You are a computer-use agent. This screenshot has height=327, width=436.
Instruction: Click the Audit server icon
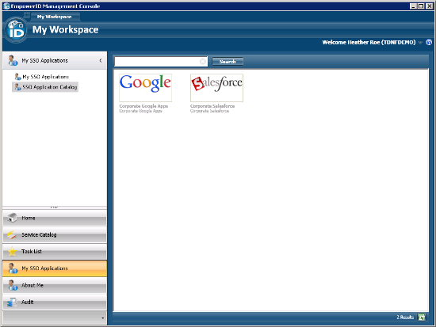point(12,302)
